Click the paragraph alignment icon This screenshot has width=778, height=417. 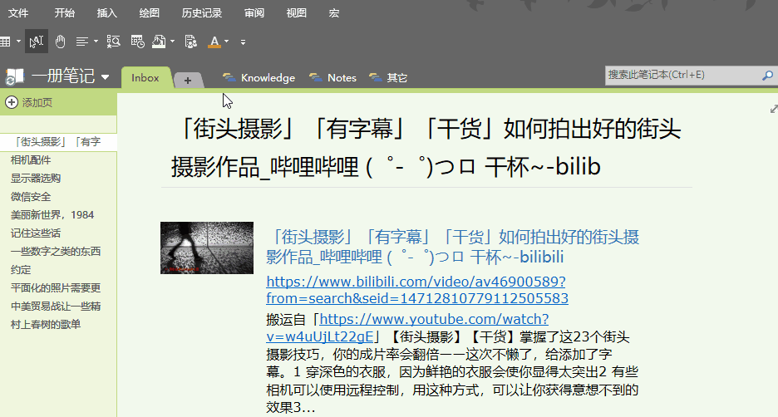pos(81,42)
